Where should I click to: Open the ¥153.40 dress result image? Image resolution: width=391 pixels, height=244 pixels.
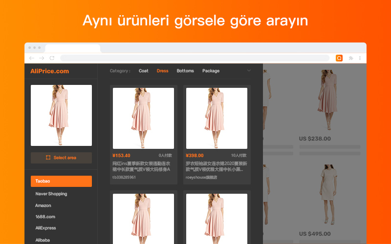(143, 118)
